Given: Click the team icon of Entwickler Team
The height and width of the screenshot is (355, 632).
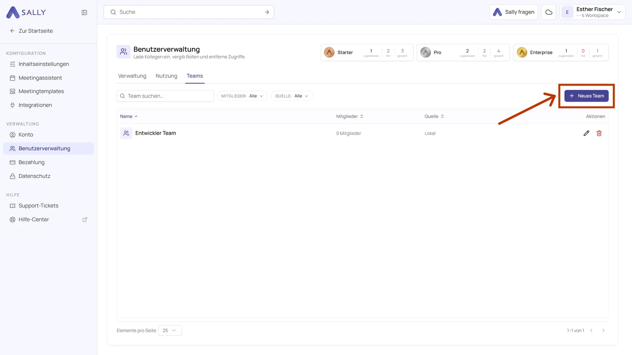Looking at the screenshot, I should (x=126, y=133).
